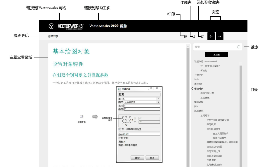The height and width of the screenshot is (167, 266).
Task: Select 使用自动编号 in contents
Action: click(x=213, y=129)
